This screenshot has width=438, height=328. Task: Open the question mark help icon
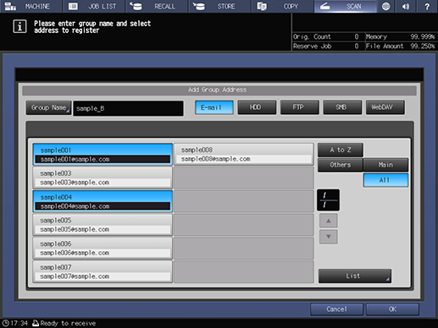click(x=427, y=6)
